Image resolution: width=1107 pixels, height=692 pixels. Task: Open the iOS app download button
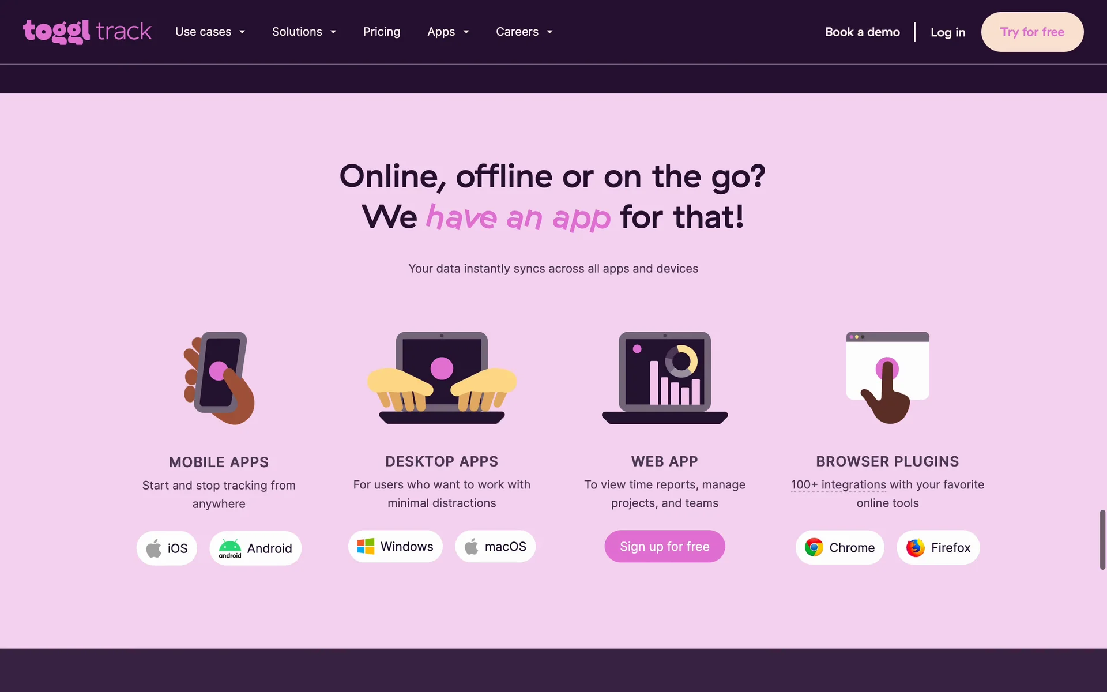click(x=167, y=548)
